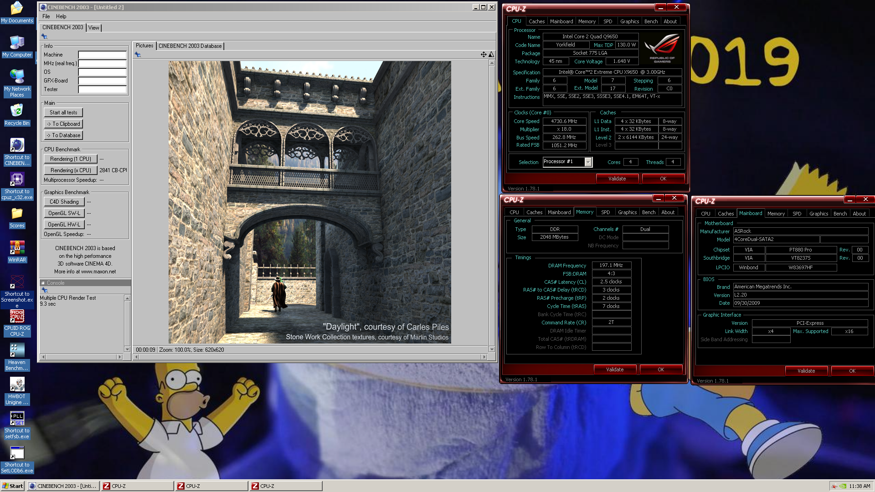Click the pin icon in Console panel
Screen dimensions: 875x492
(x=44, y=290)
